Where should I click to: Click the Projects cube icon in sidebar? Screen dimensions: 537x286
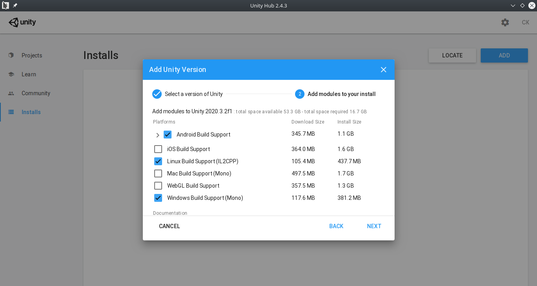tap(11, 55)
